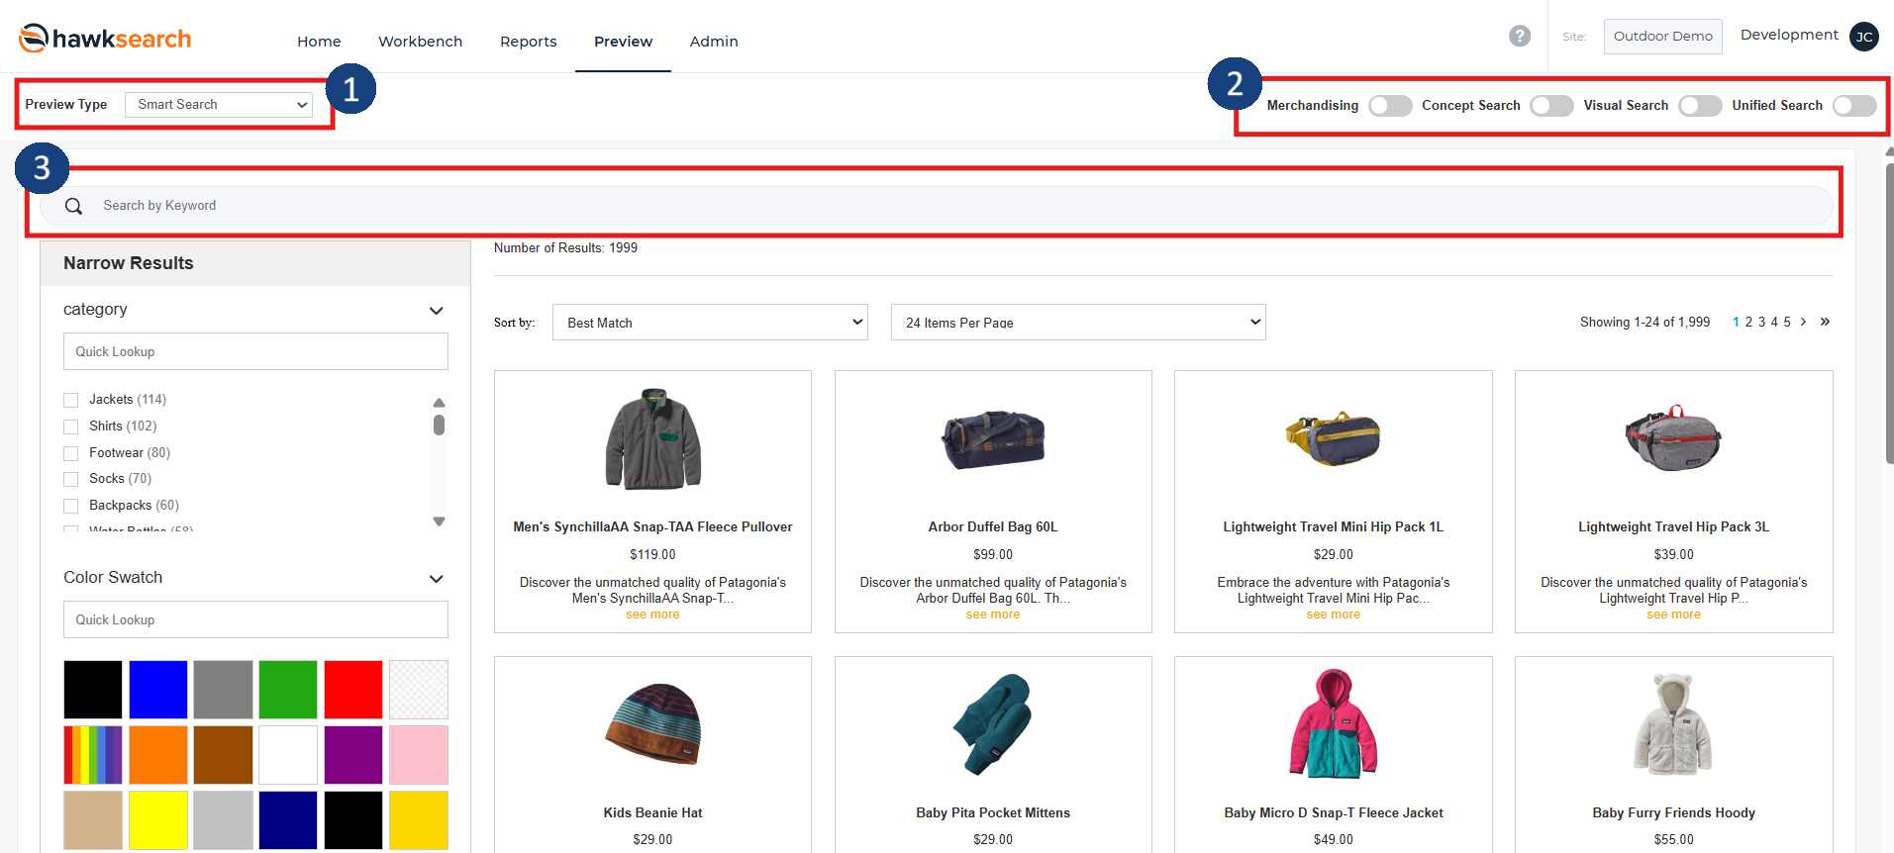
Task: Select the yellow color swatch
Action: tap(158, 820)
